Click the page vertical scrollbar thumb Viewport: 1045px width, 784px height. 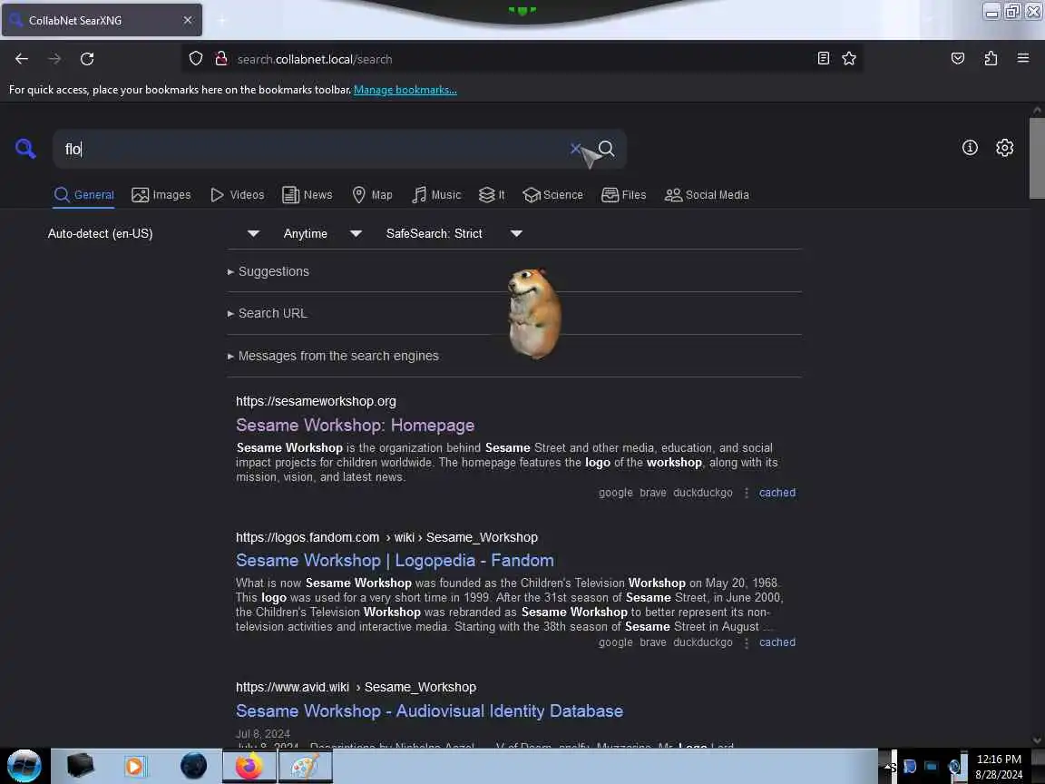click(x=1036, y=158)
